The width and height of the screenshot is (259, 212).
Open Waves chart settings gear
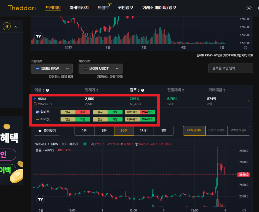click(x=244, y=210)
